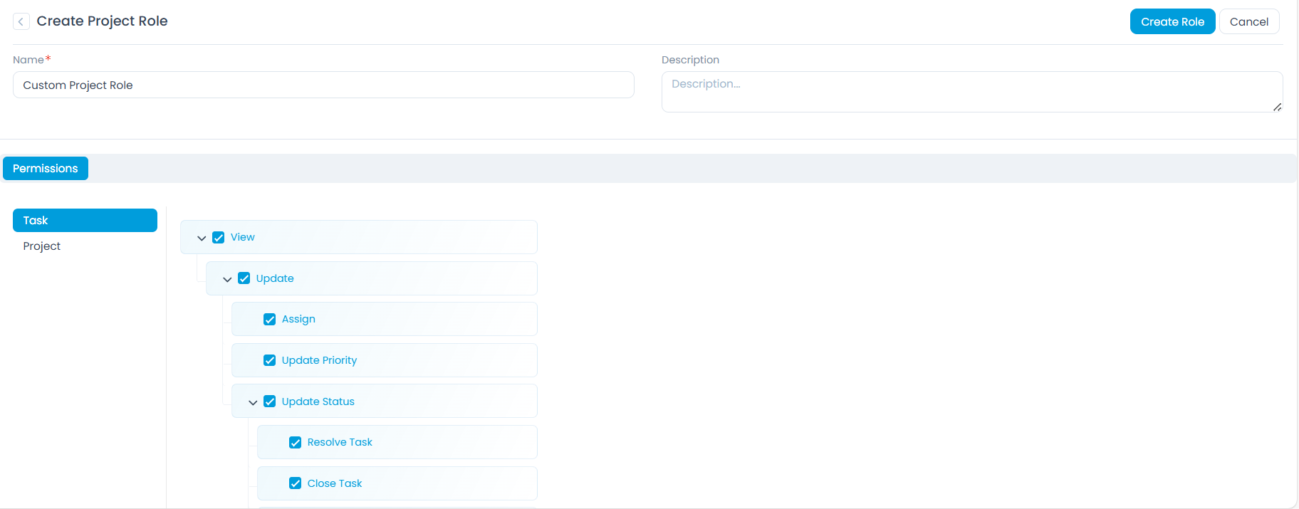Disable the Assign permission
1299x509 pixels.
[x=270, y=320]
